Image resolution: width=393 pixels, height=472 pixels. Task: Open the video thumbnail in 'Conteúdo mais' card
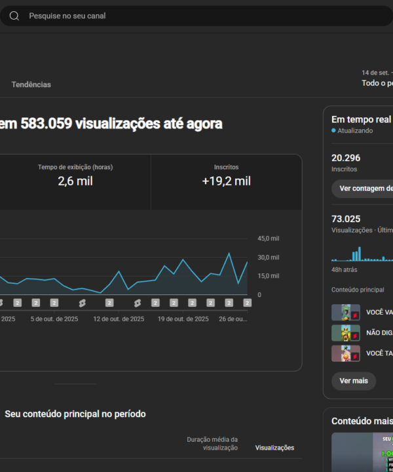[x=362, y=452]
